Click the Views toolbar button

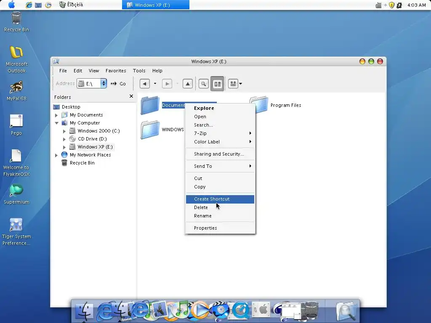coord(233,84)
